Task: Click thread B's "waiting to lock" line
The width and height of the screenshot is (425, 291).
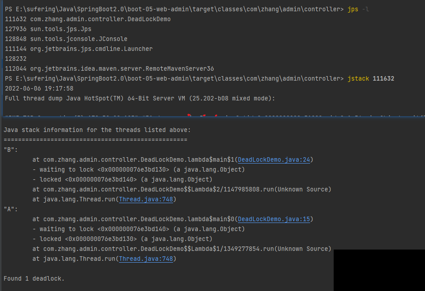Action: click(138, 169)
